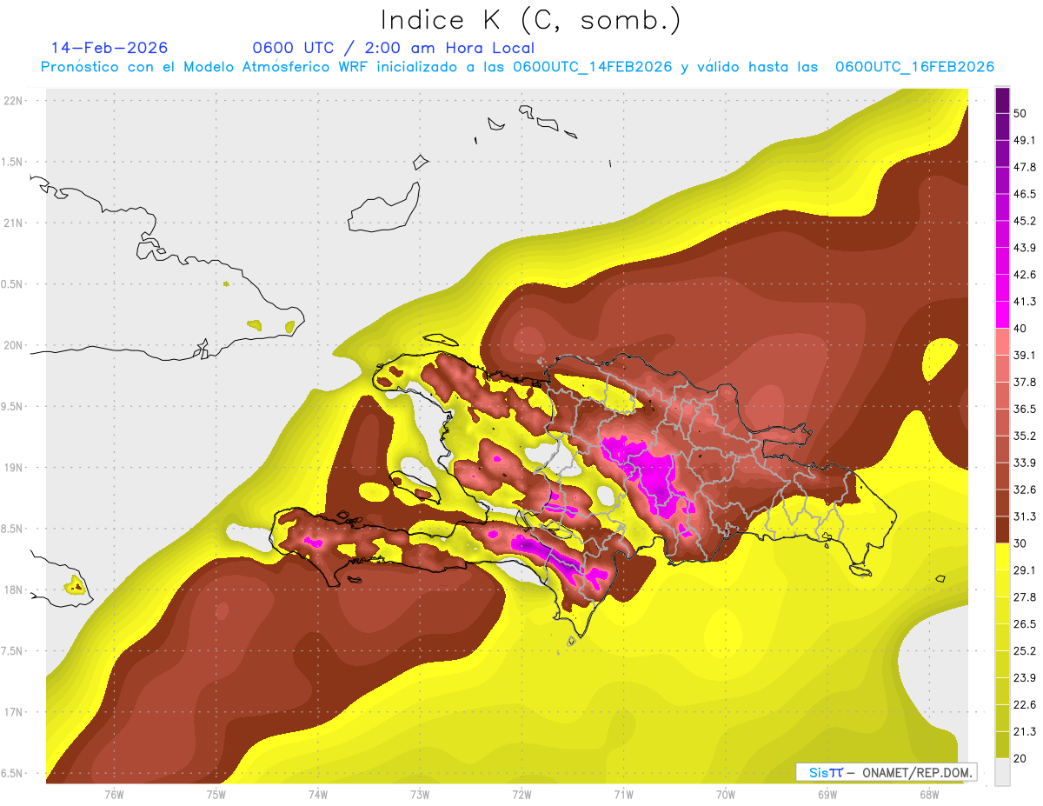Pick the dark purple legend swatch above 50
This screenshot has width=1043, height=806.
click(1002, 100)
